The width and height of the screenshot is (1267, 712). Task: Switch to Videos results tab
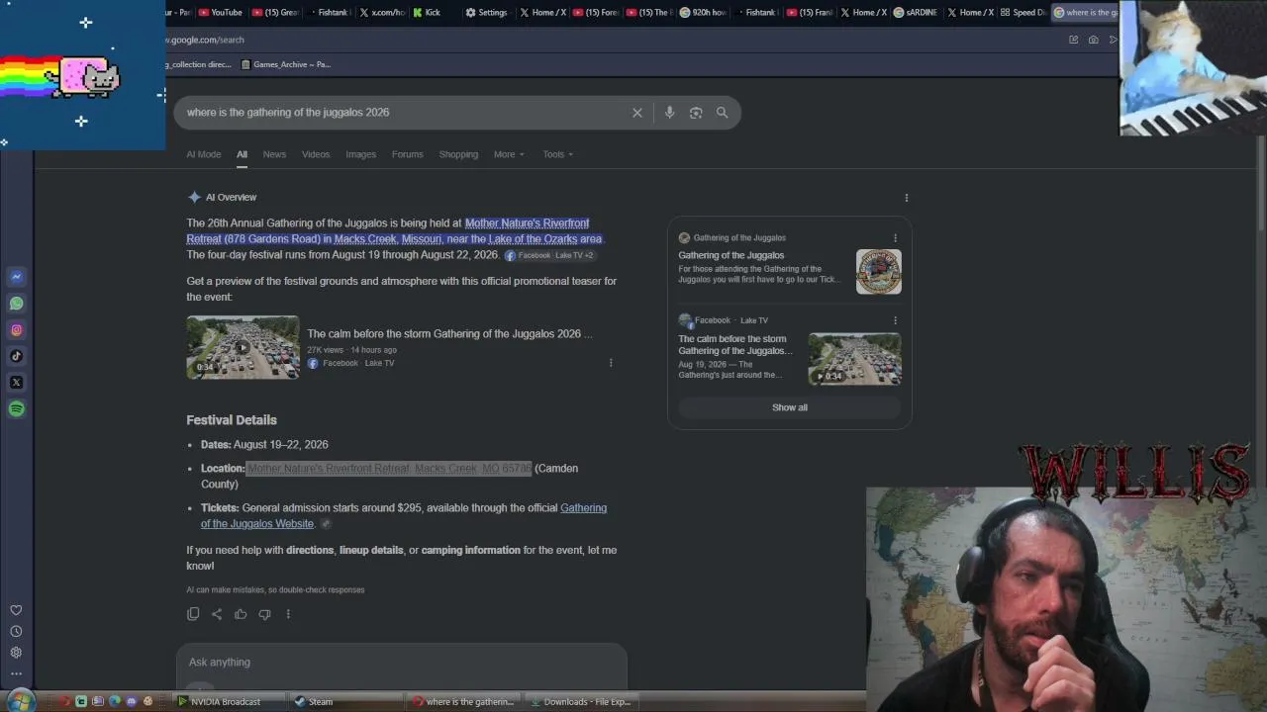point(316,154)
